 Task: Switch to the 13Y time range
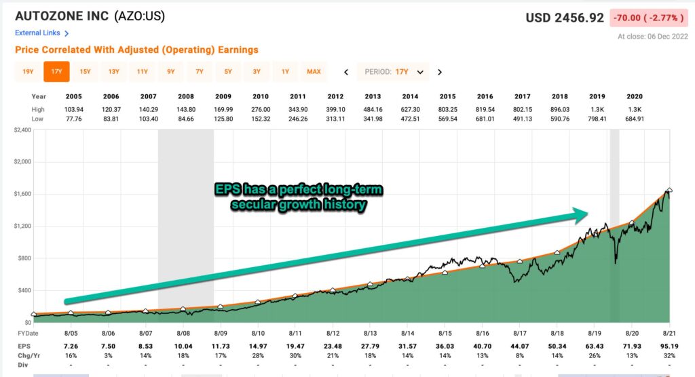point(113,72)
